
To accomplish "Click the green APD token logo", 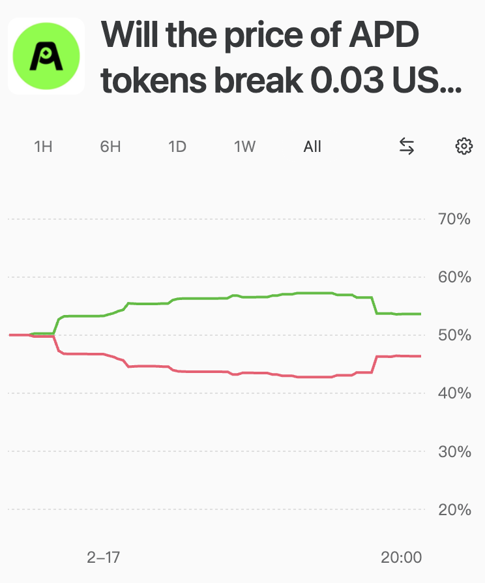I will click(x=46, y=56).
